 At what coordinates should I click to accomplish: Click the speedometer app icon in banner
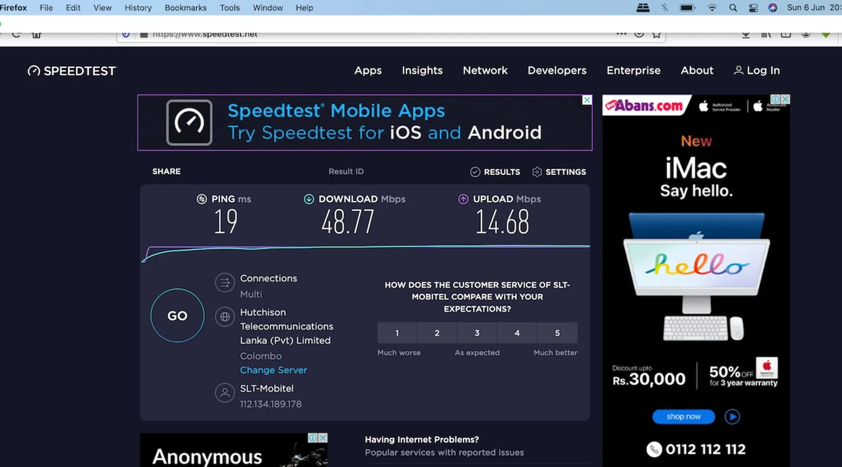pyautogui.click(x=189, y=122)
